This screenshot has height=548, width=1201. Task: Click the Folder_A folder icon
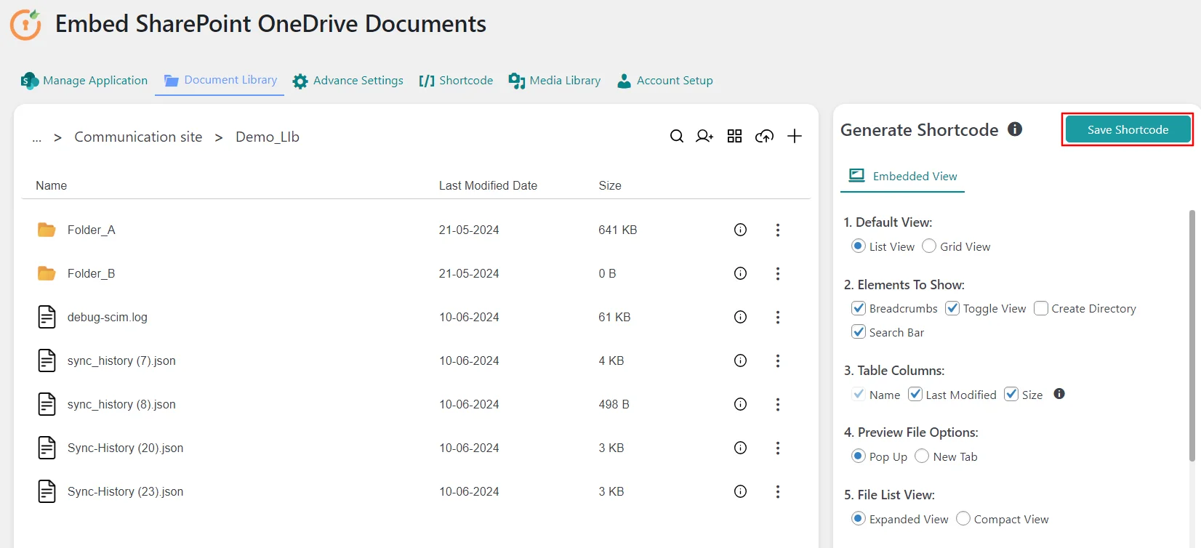pyautogui.click(x=47, y=230)
